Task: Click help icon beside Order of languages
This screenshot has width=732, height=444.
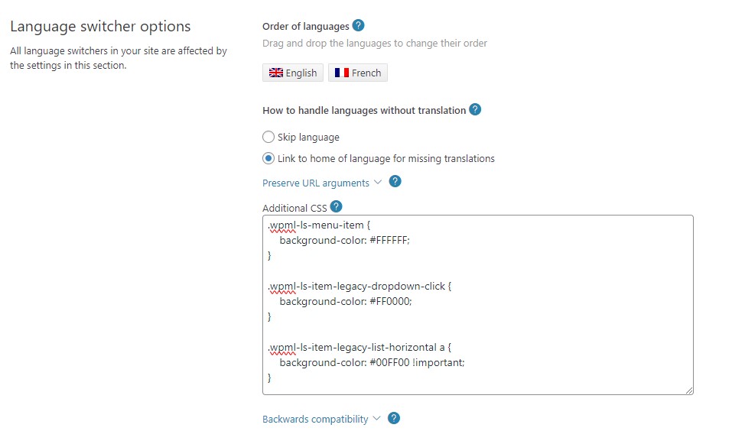Action: pos(359,26)
